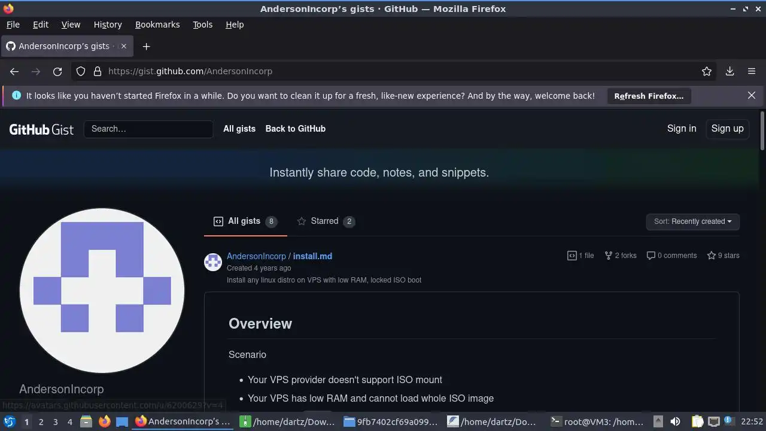This screenshot has width=766, height=431.
Task: Open the Bookmarks menu
Action: 157,25
